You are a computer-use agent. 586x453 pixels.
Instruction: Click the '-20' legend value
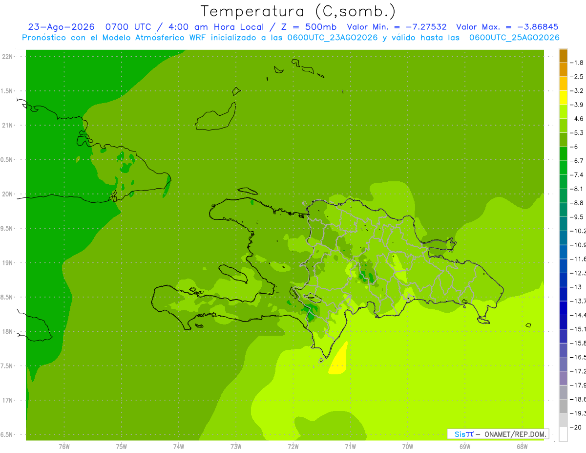[x=576, y=427]
